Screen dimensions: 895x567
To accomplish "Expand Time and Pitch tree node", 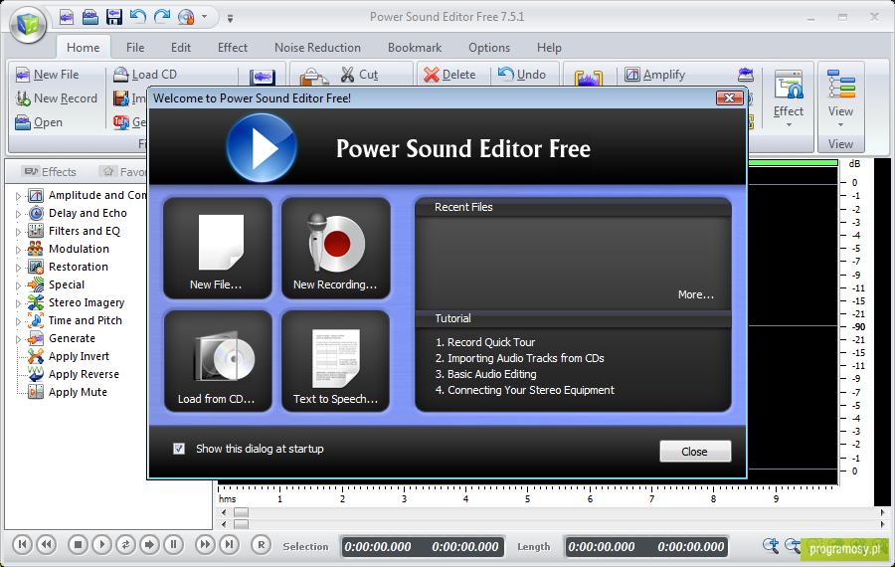I will tap(18, 321).
